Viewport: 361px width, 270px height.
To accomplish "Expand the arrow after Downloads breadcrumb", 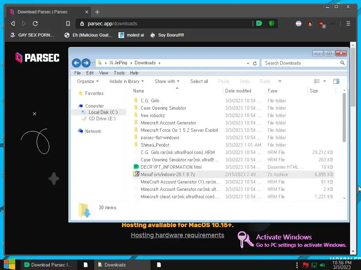I will [x=160, y=63].
